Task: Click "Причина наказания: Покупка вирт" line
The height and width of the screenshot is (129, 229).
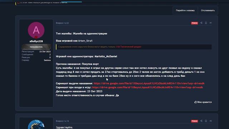Action: pos(77,64)
